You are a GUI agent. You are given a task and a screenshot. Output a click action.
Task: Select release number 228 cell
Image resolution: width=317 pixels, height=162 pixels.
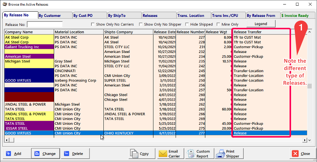[190, 42]
